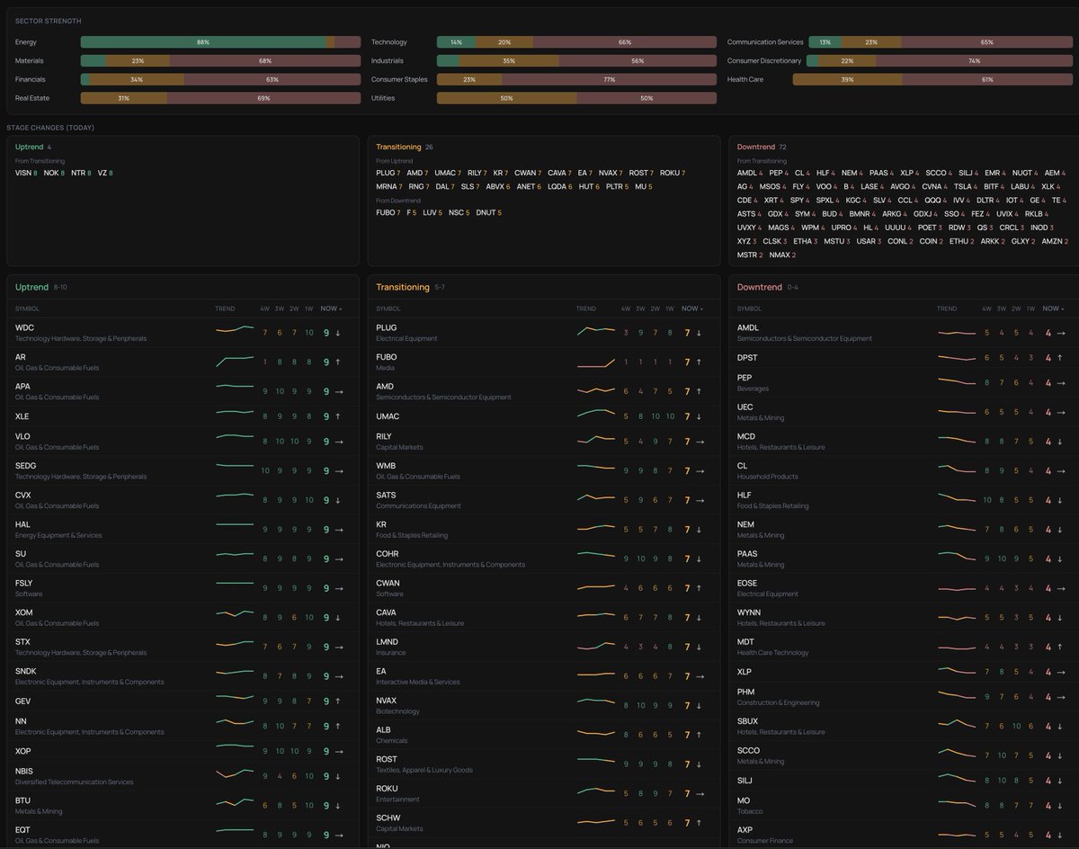The height and width of the screenshot is (849, 1079).
Task: Open the PHM Construction & Engineering row
Action: pos(904,697)
